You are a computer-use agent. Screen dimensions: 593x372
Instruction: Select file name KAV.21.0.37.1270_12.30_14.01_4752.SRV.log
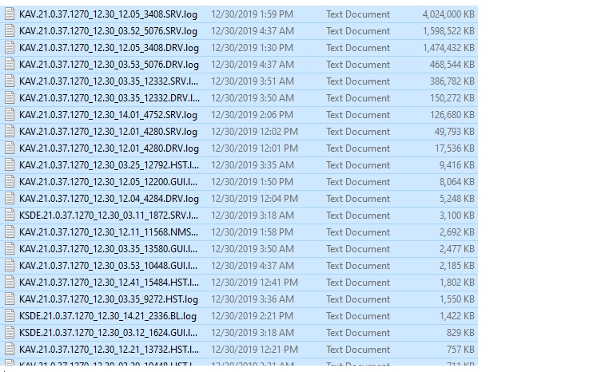[108, 115]
